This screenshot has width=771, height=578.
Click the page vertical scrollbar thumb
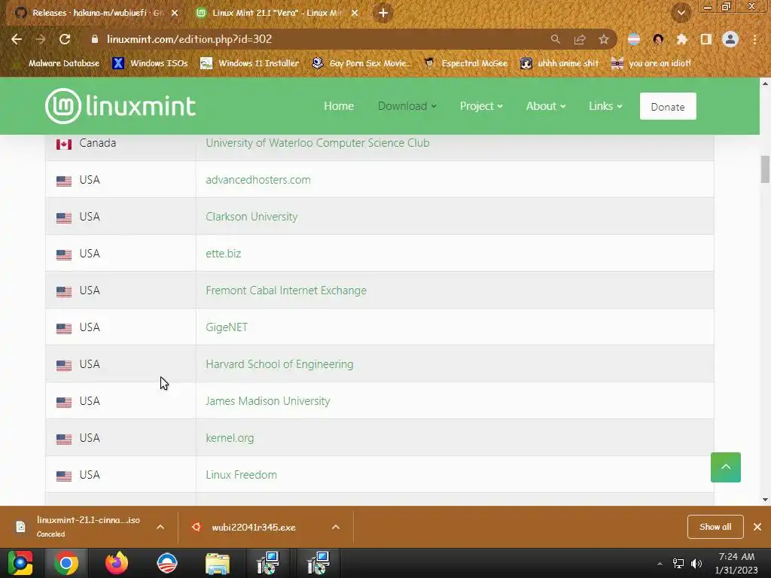coord(765,169)
